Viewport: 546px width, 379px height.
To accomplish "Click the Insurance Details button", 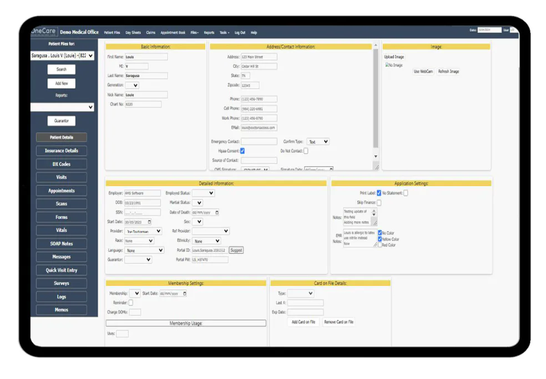I will point(61,151).
